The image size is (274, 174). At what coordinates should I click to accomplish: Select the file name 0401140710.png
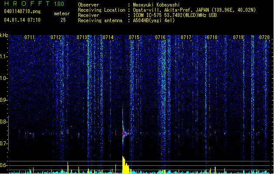22,12
